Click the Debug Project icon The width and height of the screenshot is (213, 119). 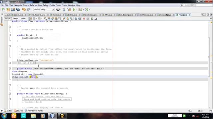tap(80, 10)
